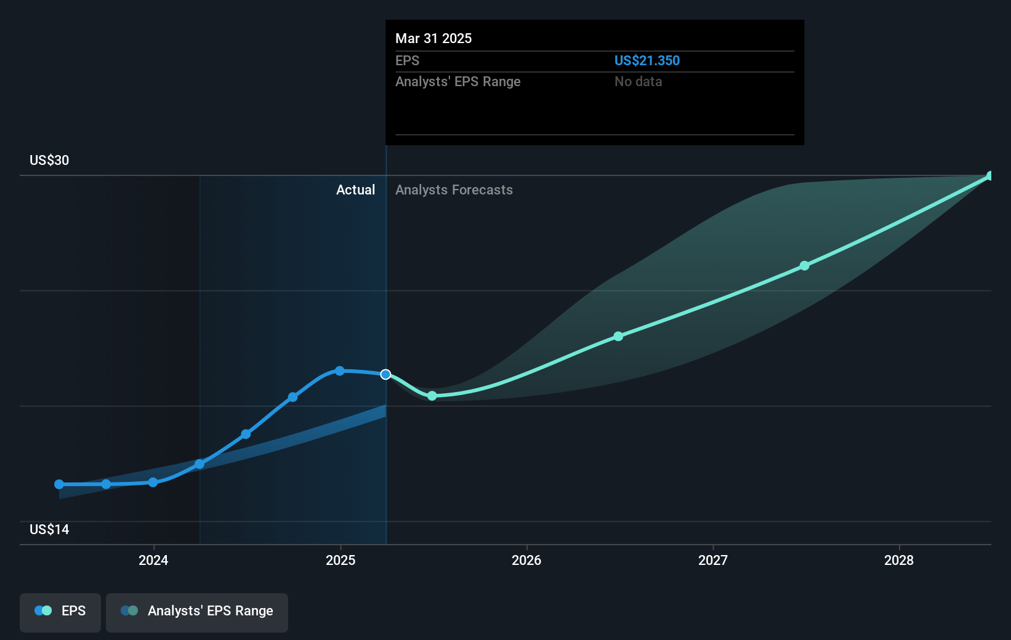Click the Actual region label
1011x640 pixels.
[x=355, y=190]
